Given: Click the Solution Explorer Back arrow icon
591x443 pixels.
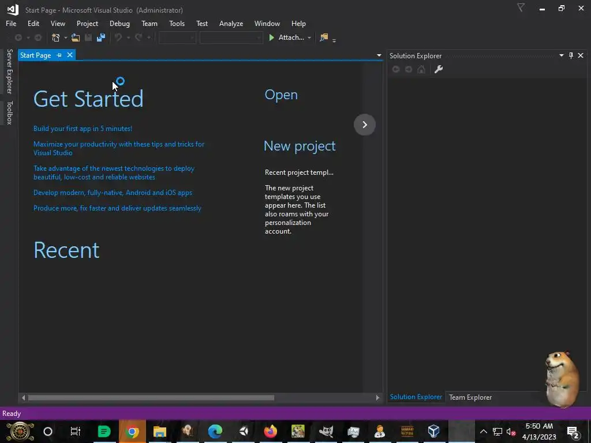Looking at the screenshot, I should tap(396, 69).
